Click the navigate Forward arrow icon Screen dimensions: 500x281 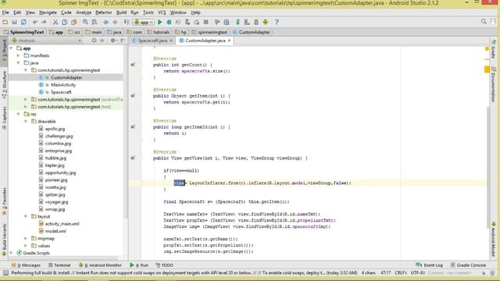click(115, 22)
